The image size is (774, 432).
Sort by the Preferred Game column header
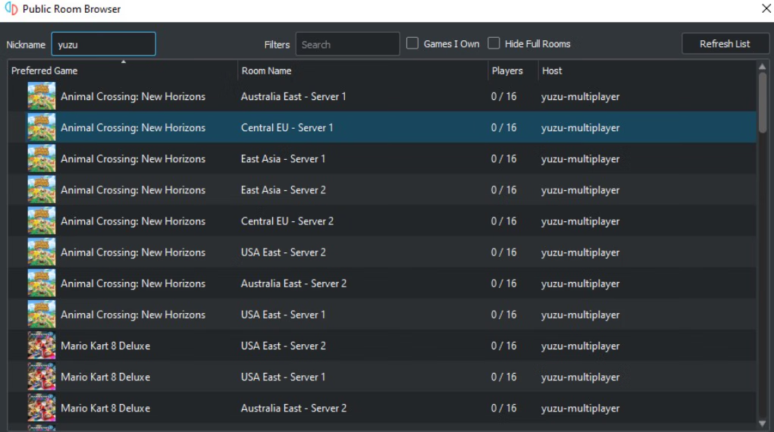click(x=122, y=70)
